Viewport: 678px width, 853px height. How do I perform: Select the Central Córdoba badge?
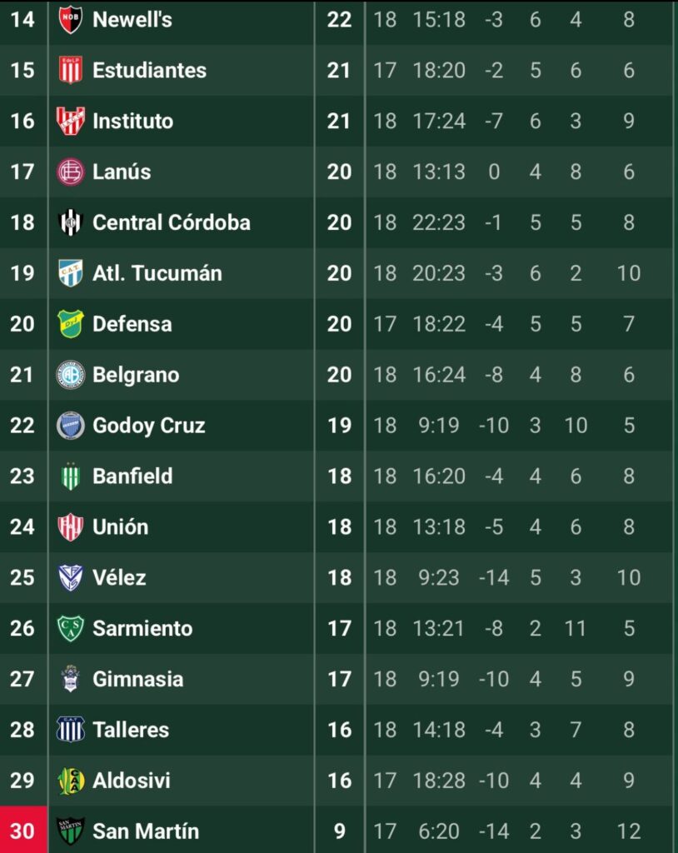70,222
